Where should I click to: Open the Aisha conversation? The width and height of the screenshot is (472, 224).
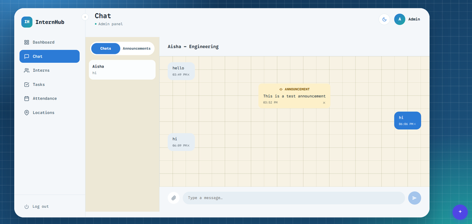click(122, 70)
